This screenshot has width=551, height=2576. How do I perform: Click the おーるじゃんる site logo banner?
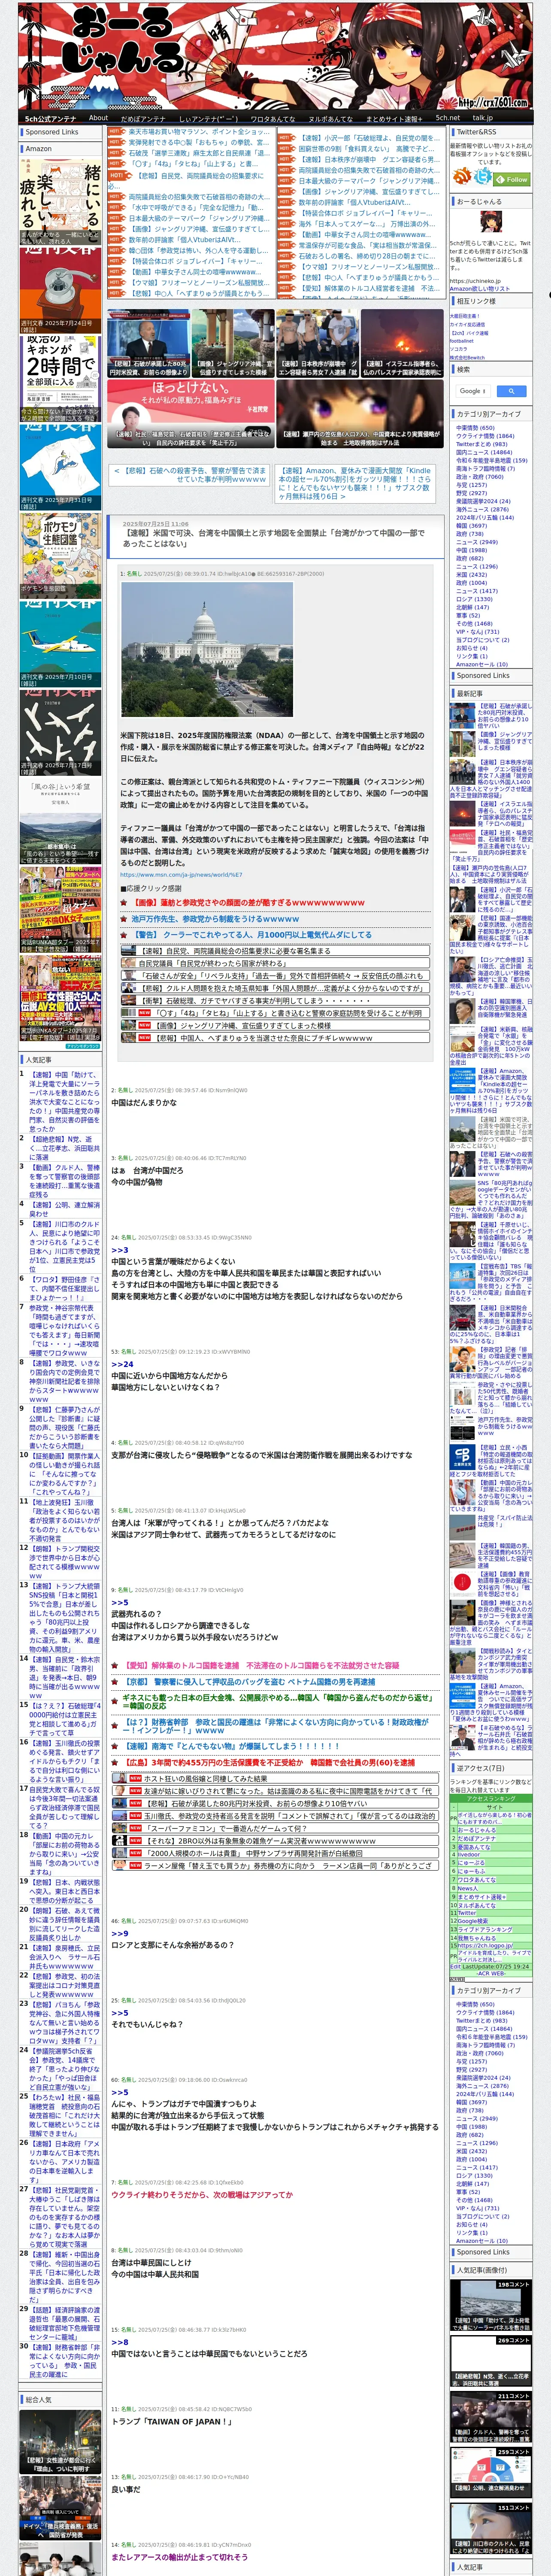click(275, 55)
